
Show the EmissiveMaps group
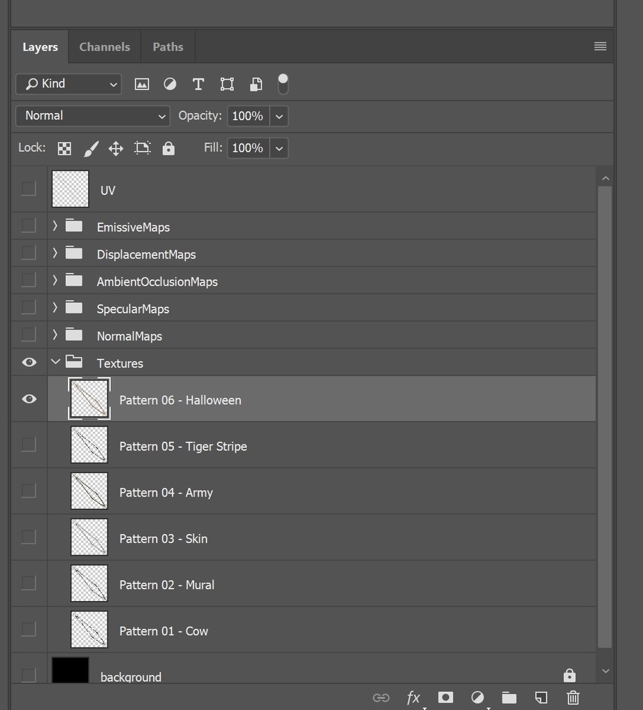tap(28, 225)
